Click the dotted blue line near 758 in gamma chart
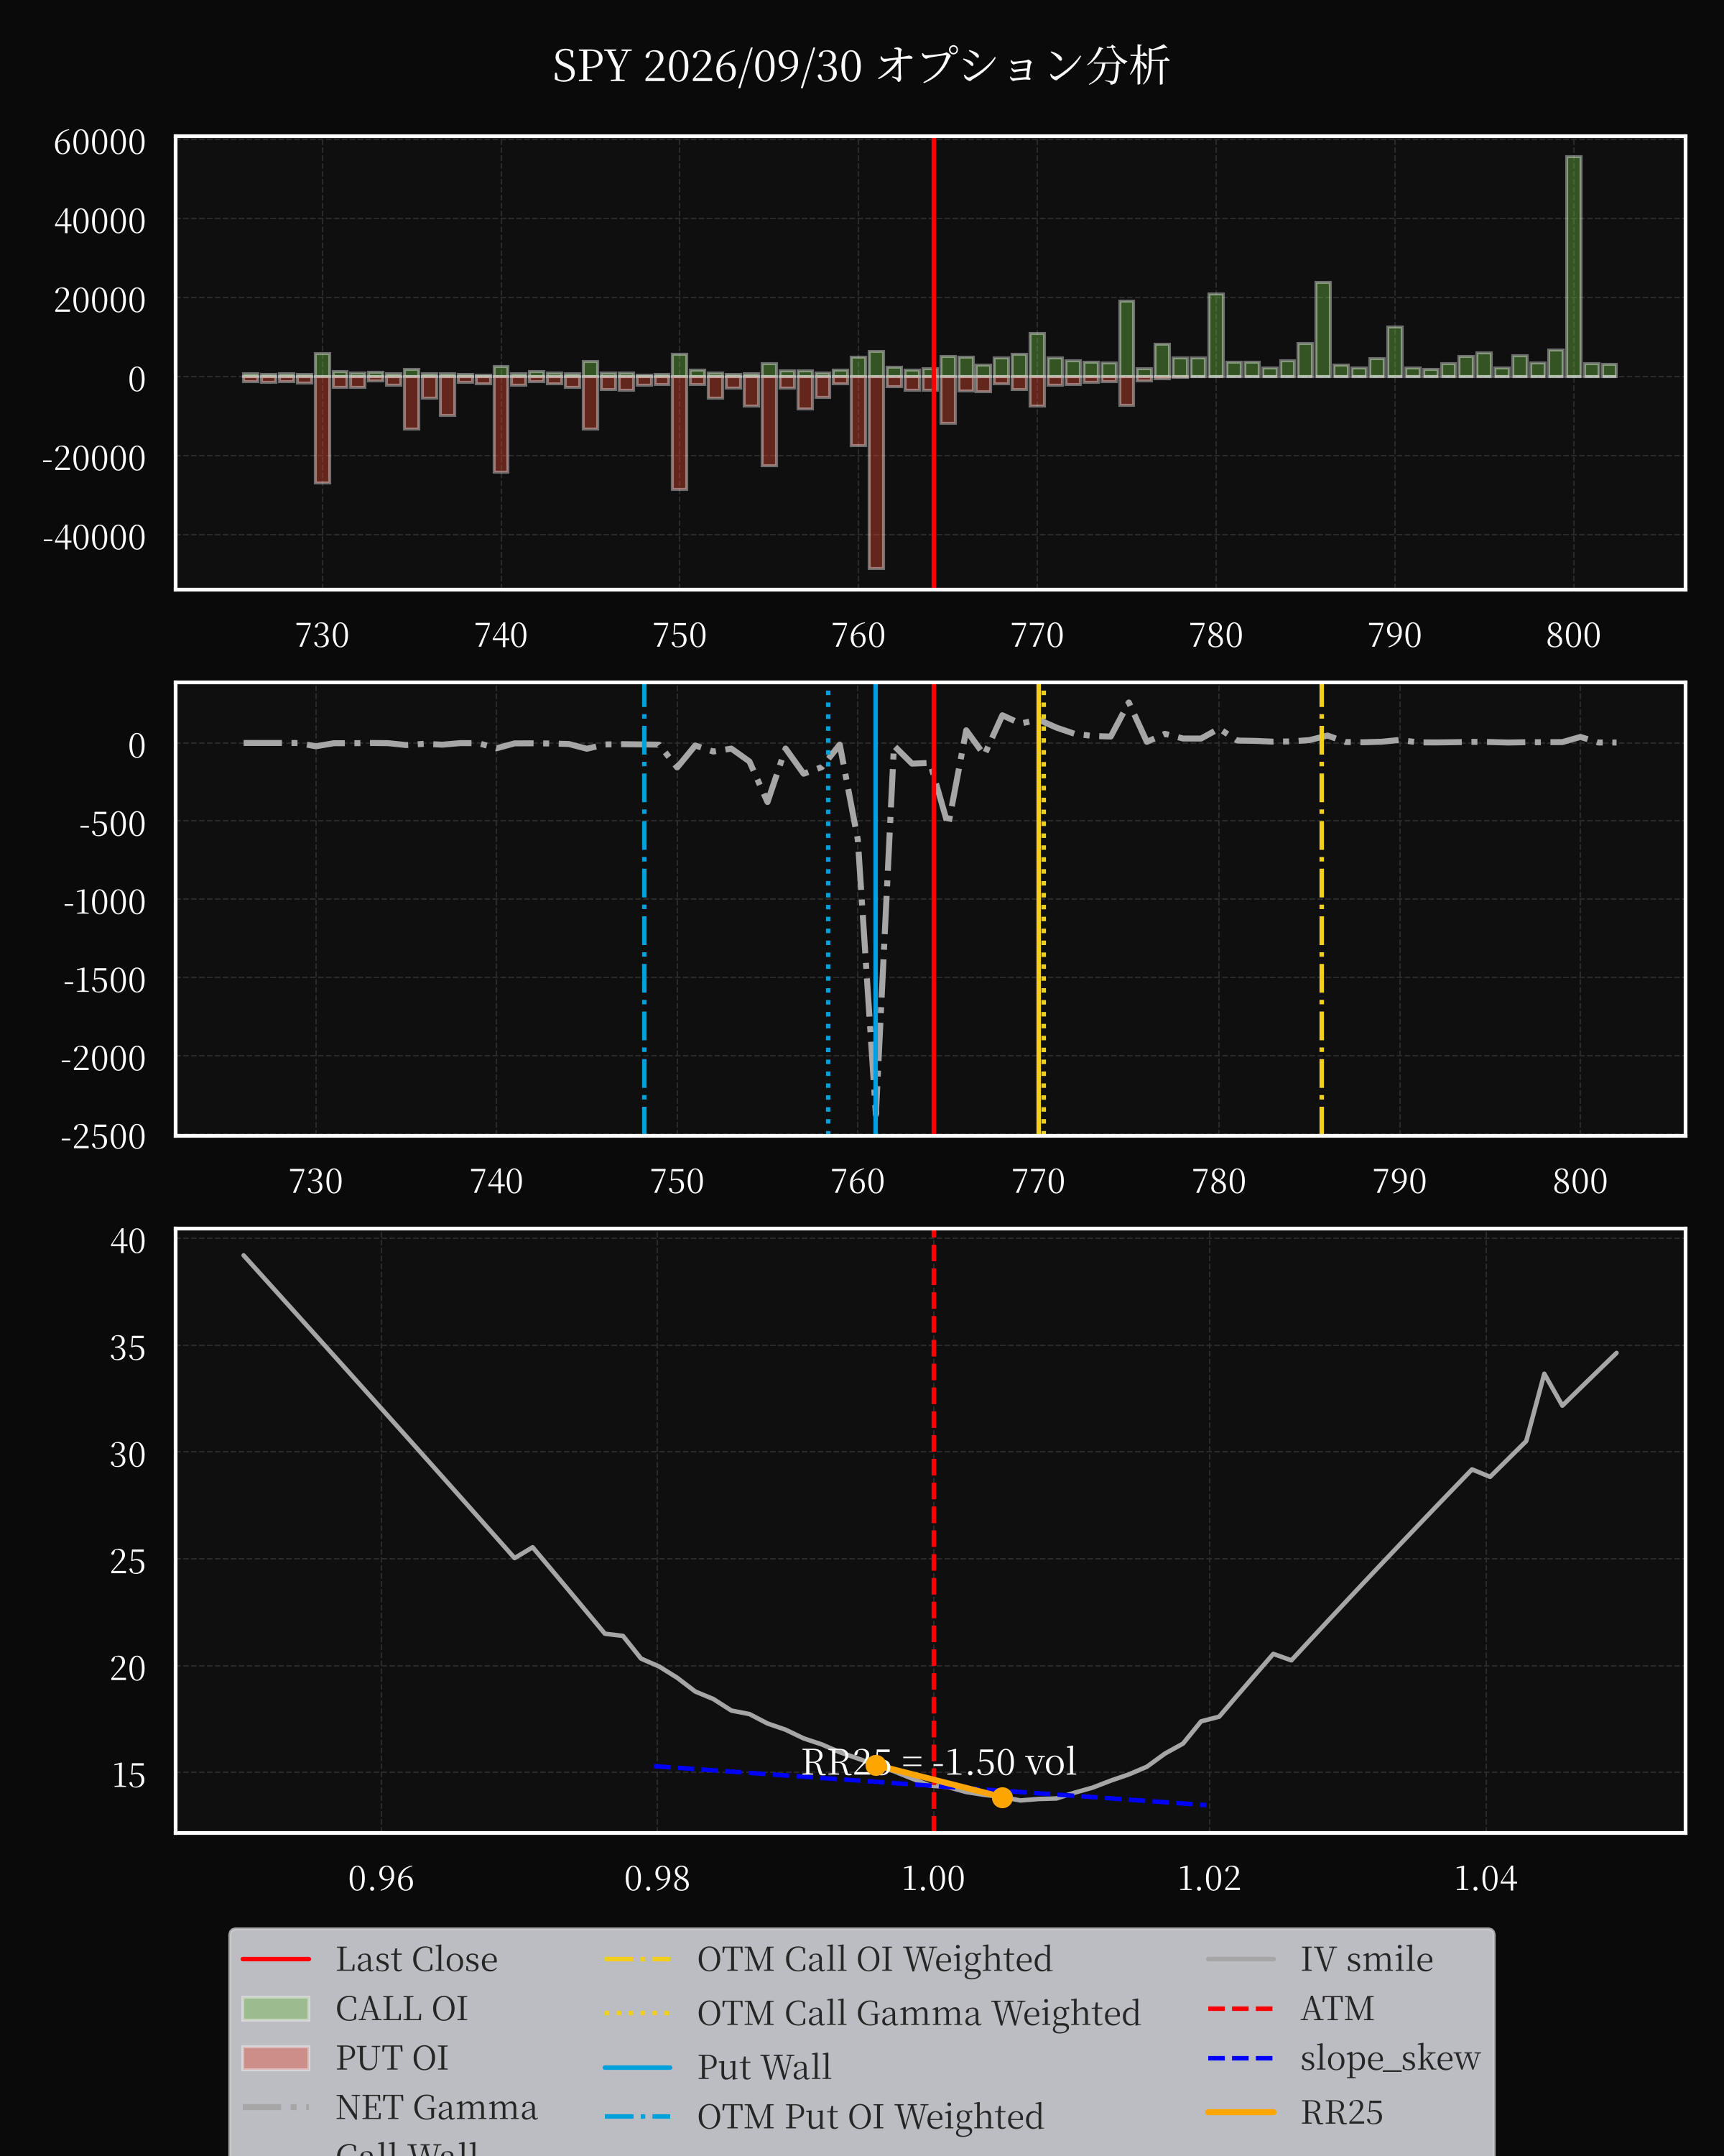Viewport: 1724px width, 2156px height. click(x=828, y=908)
